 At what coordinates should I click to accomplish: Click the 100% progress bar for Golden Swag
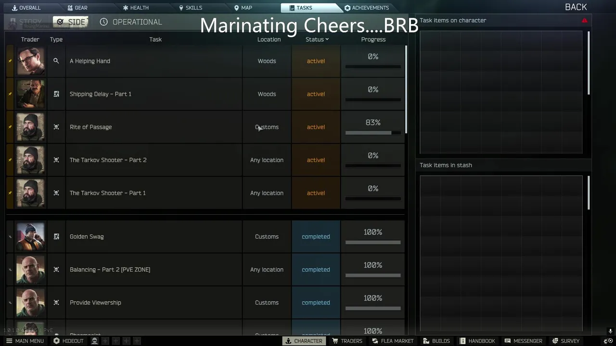[x=373, y=243]
